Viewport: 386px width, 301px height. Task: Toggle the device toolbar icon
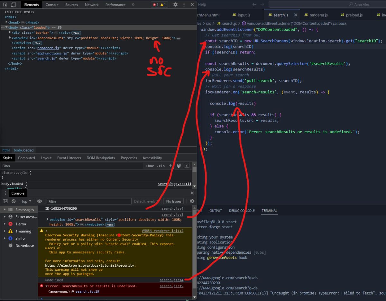pos(13,5)
